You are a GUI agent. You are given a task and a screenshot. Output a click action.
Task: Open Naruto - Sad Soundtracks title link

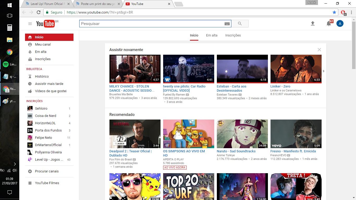(x=236, y=151)
